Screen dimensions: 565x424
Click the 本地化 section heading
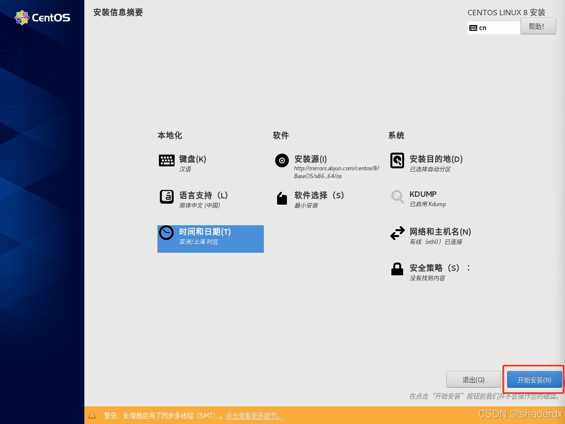(170, 135)
